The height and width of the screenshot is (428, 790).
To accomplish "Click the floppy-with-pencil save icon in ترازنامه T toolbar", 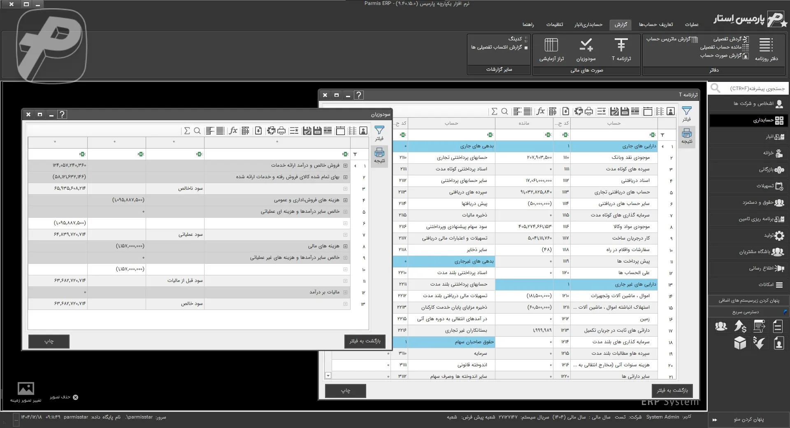I will (614, 111).
